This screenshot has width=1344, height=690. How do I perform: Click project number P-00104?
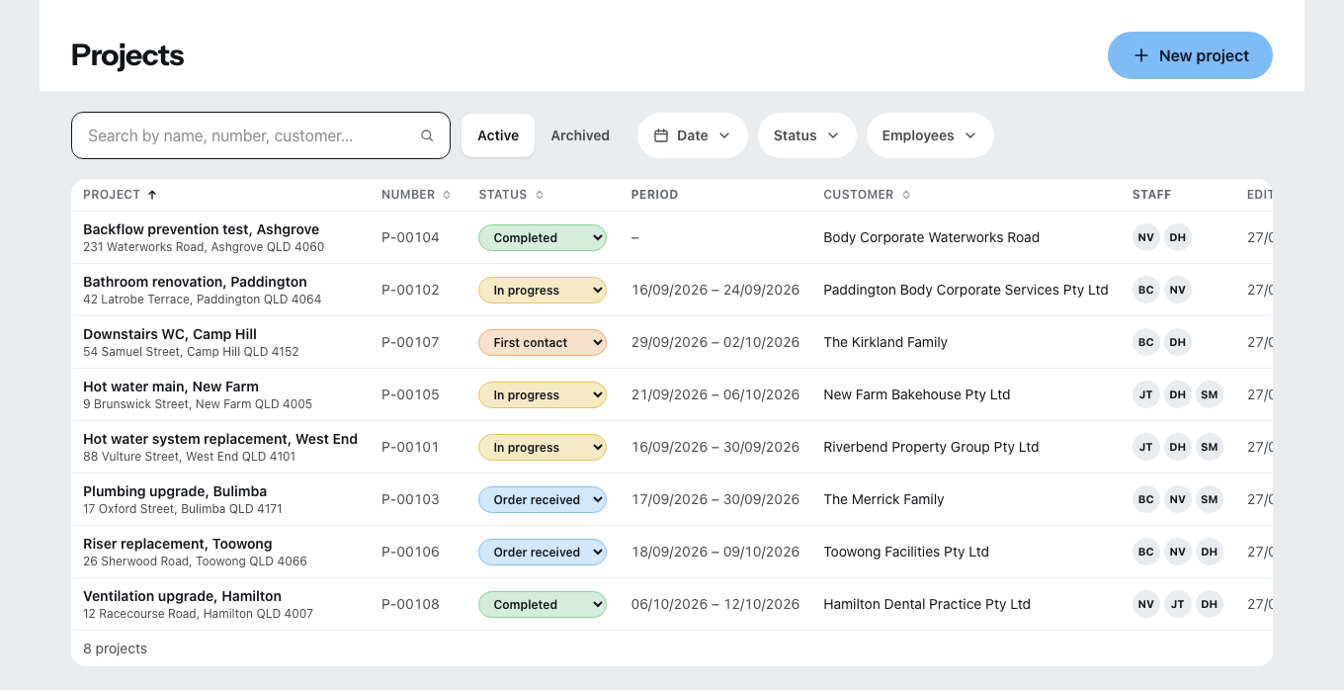coord(410,237)
